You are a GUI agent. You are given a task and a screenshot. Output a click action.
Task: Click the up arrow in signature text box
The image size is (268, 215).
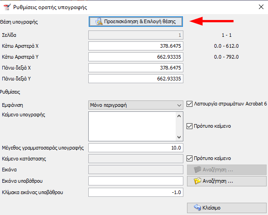click(179, 116)
